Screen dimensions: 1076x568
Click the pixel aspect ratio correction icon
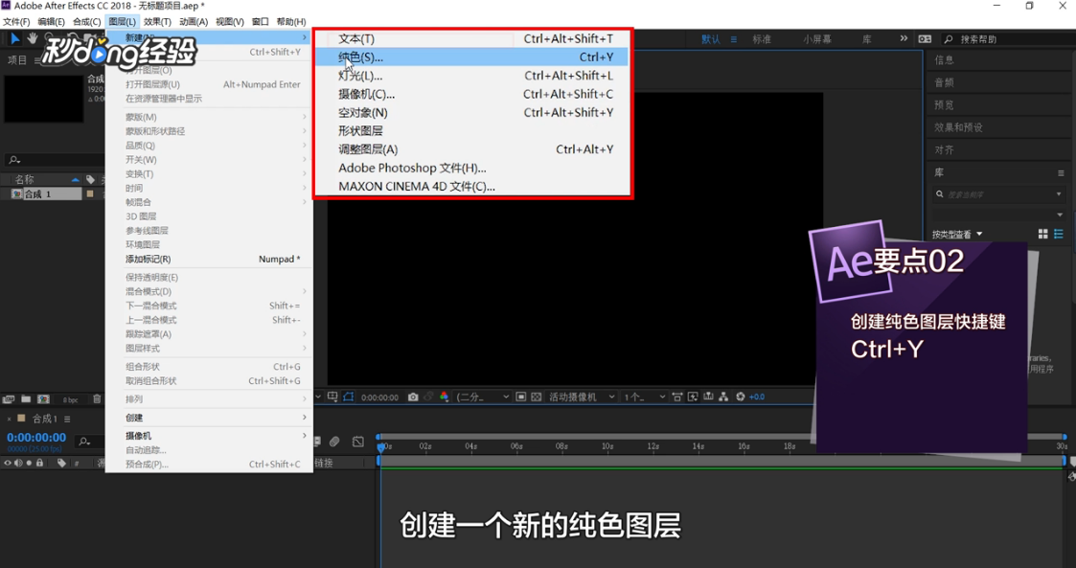(677, 398)
